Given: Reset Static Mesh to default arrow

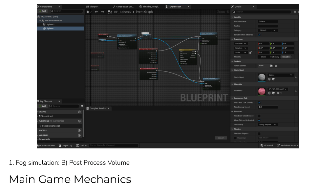Looking at the screenshot, I should coord(296,77).
